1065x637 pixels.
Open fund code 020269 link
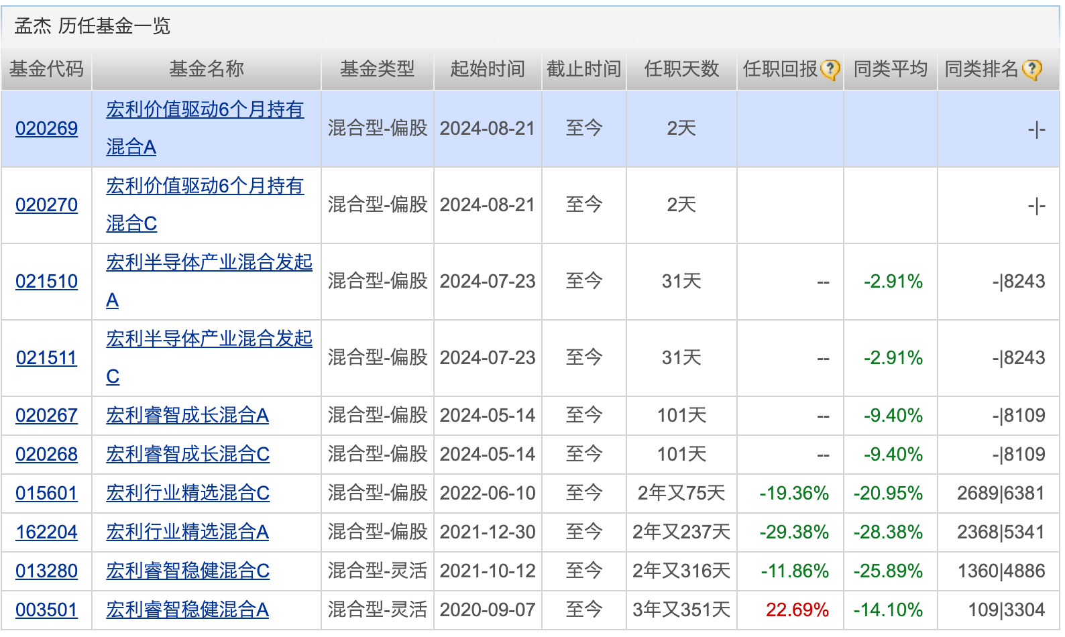(46, 128)
